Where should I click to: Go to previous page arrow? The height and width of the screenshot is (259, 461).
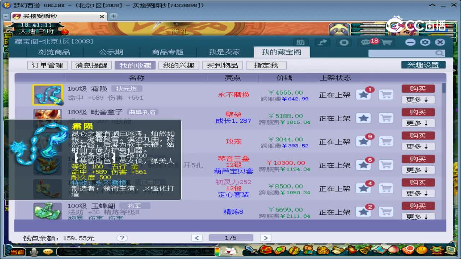pos(197,238)
